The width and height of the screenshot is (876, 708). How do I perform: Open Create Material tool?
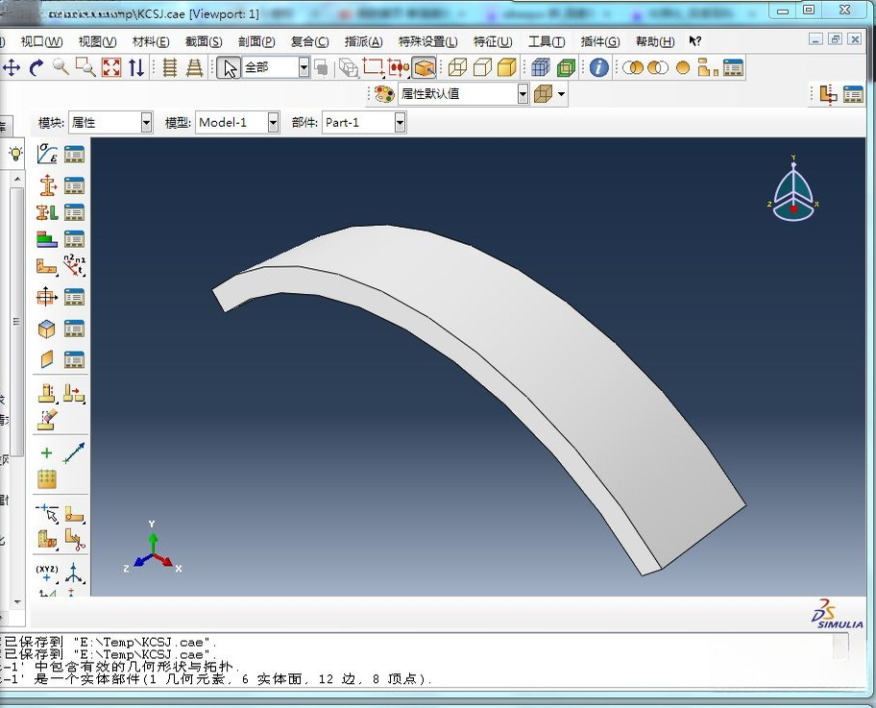click(x=47, y=154)
